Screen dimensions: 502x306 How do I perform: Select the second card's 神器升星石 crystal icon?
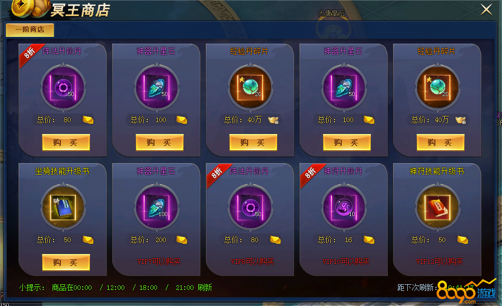pyautogui.click(x=157, y=88)
